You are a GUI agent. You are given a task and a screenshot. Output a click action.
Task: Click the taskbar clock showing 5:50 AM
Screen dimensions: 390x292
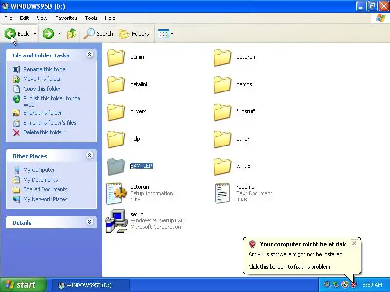tap(372, 285)
